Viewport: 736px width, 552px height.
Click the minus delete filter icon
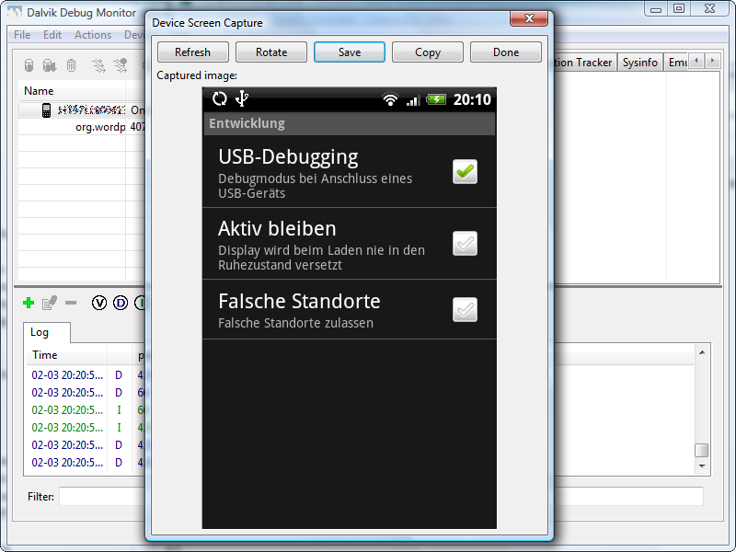point(71,302)
